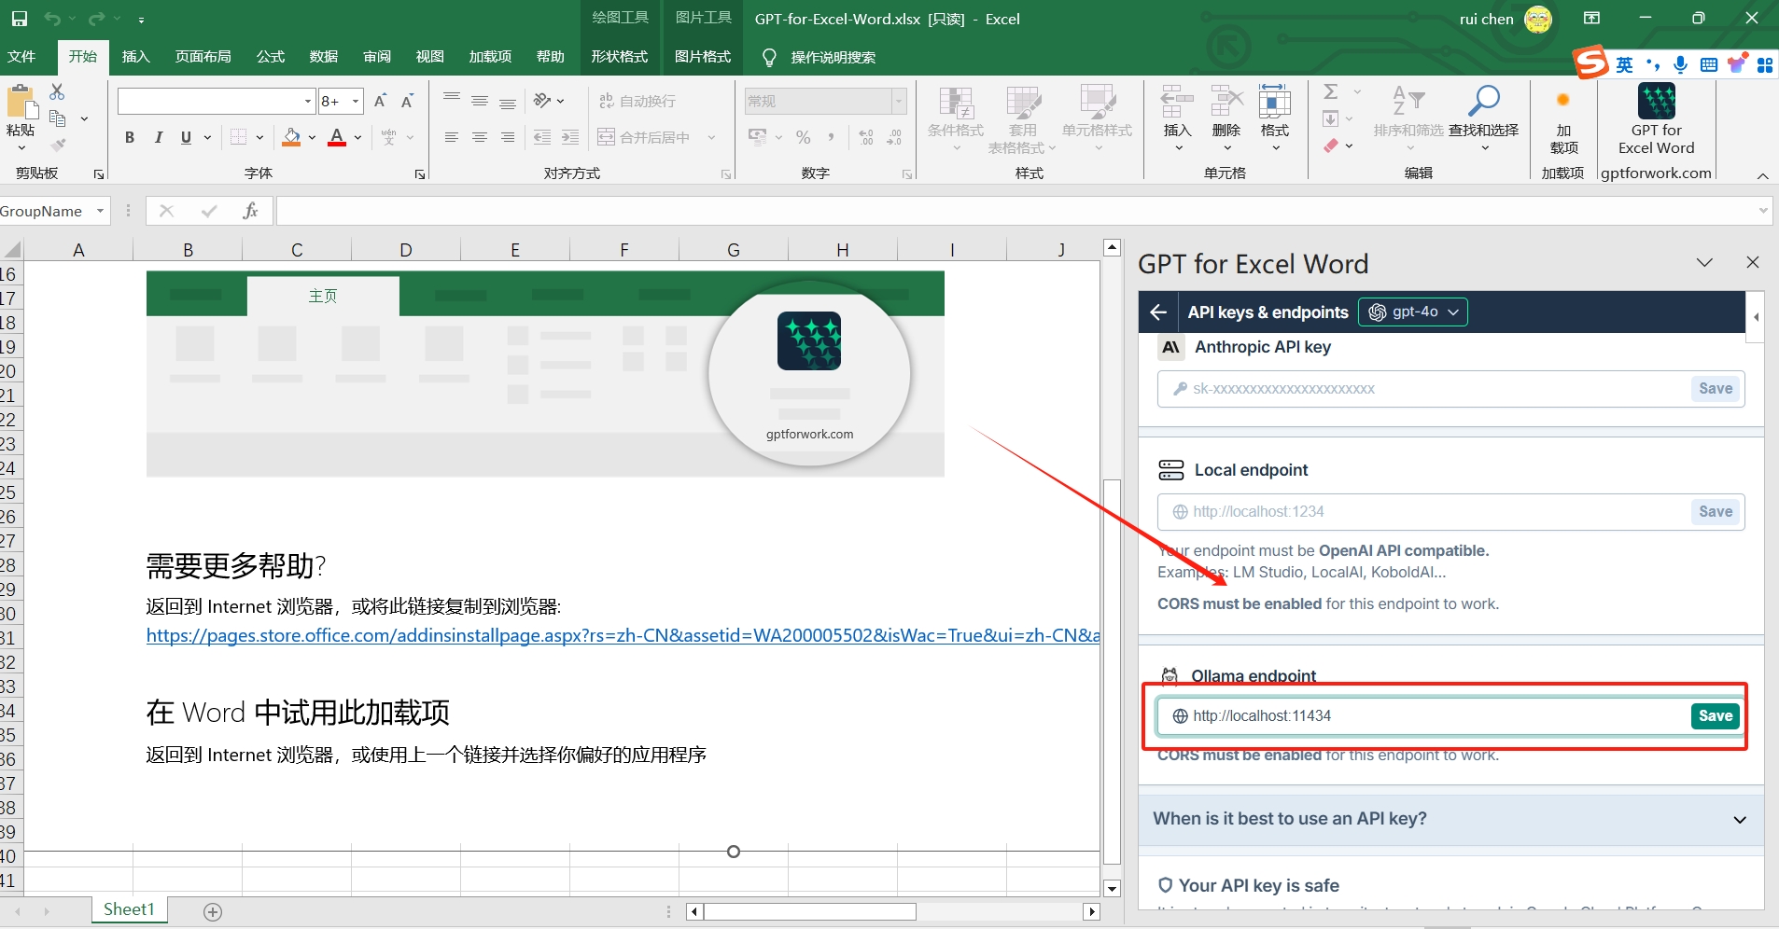Increase the indent level
Screen dimensions: 1779x929
tap(570, 137)
